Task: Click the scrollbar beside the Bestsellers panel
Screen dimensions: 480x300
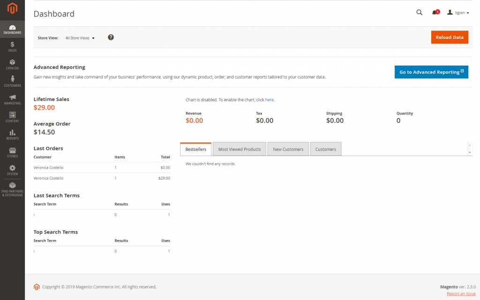Action: (470, 148)
